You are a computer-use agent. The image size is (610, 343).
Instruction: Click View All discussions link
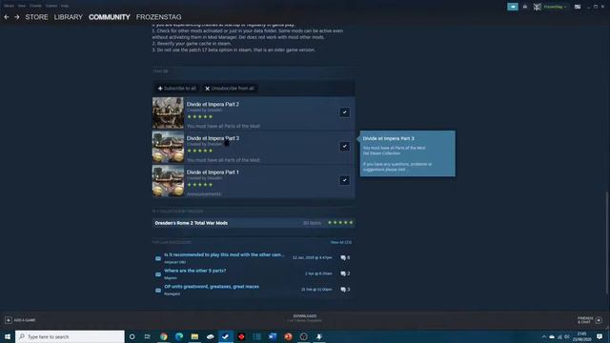coord(341,242)
